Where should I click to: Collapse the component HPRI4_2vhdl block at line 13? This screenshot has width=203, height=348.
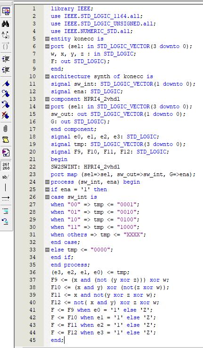(47, 99)
